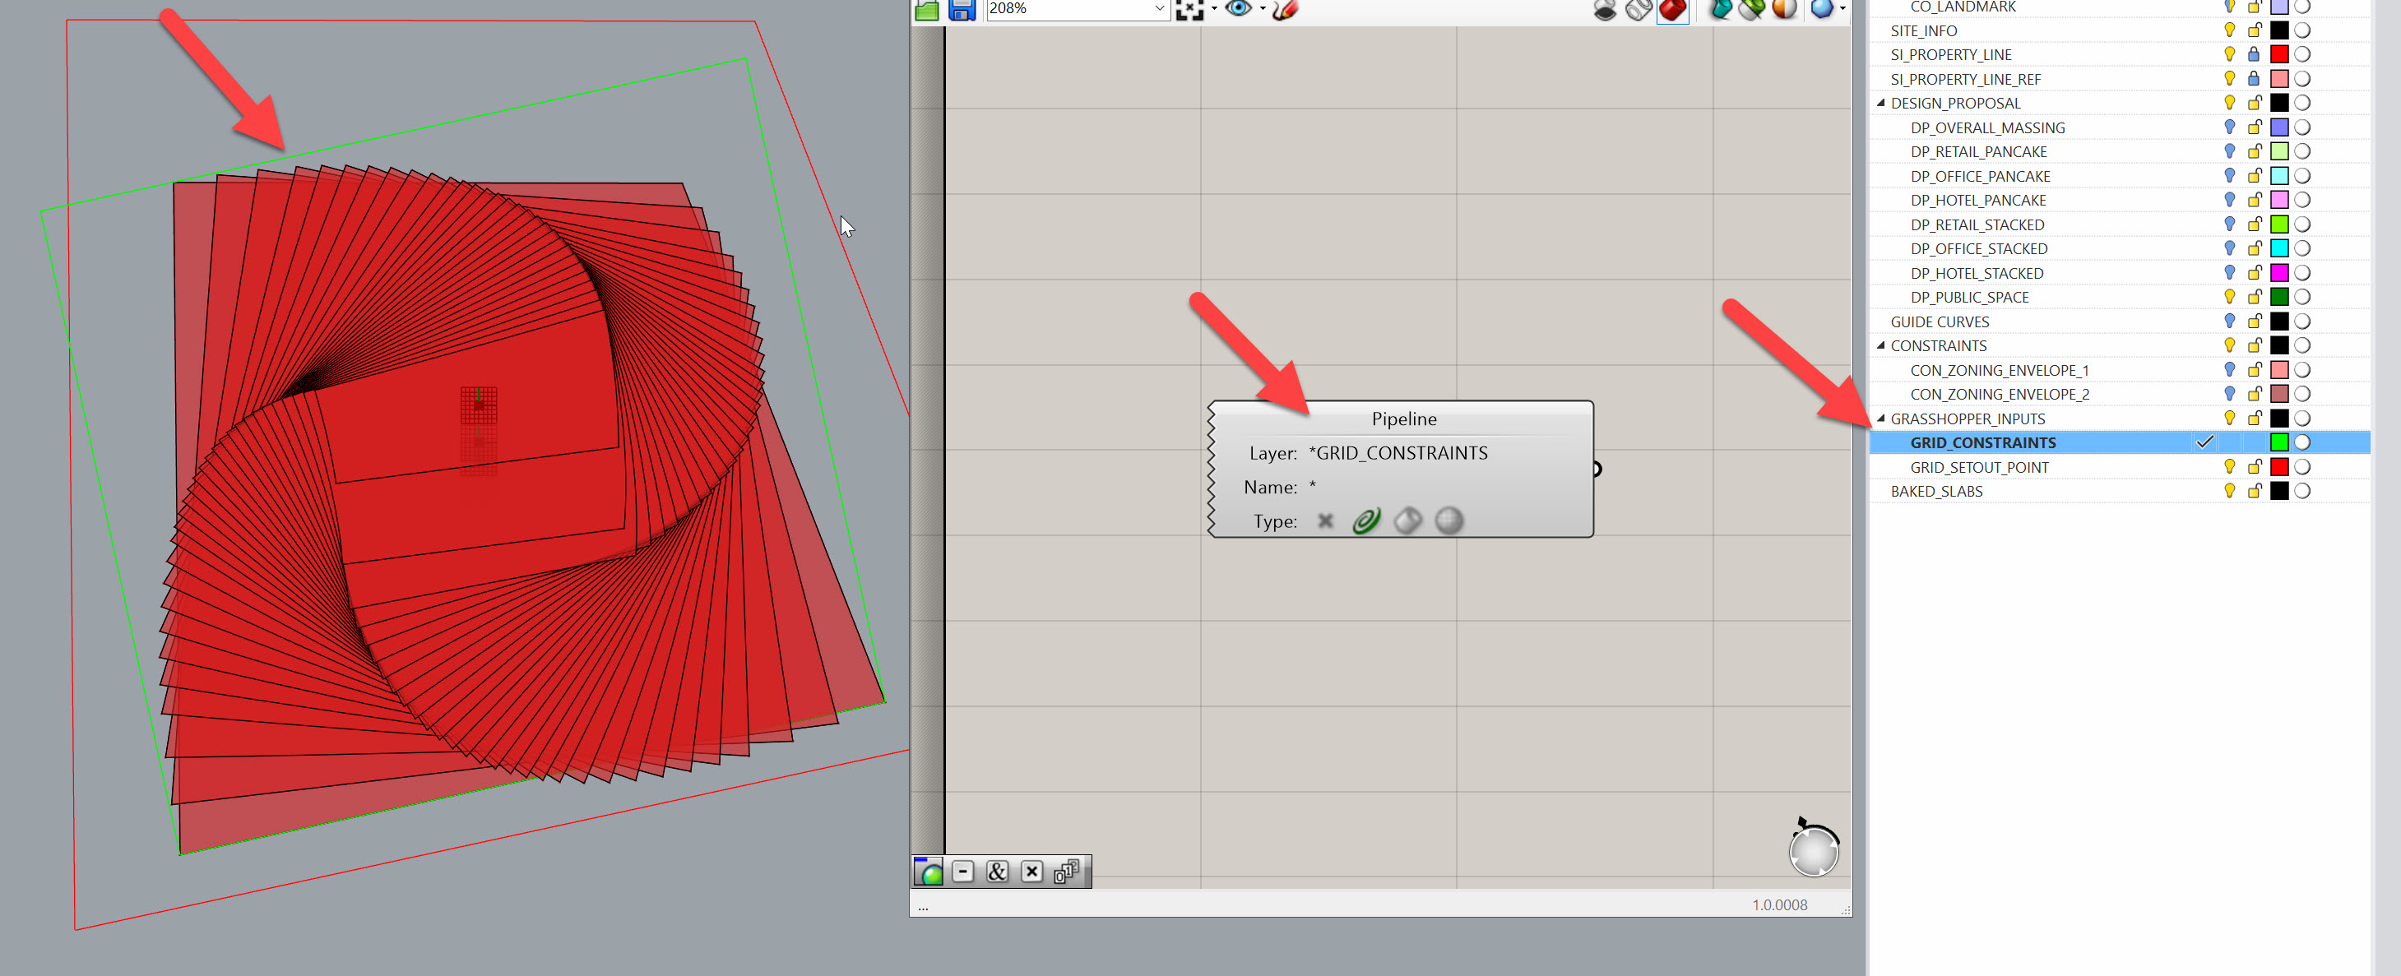Image resolution: width=2401 pixels, height=976 pixels.
Task: Click the ampersand button in bottom canvas toolbar
Action: click(996, 872)
